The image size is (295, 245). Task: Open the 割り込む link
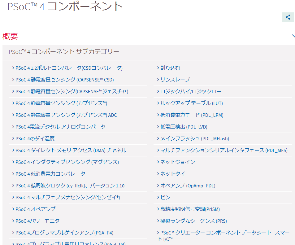[170, 68]
